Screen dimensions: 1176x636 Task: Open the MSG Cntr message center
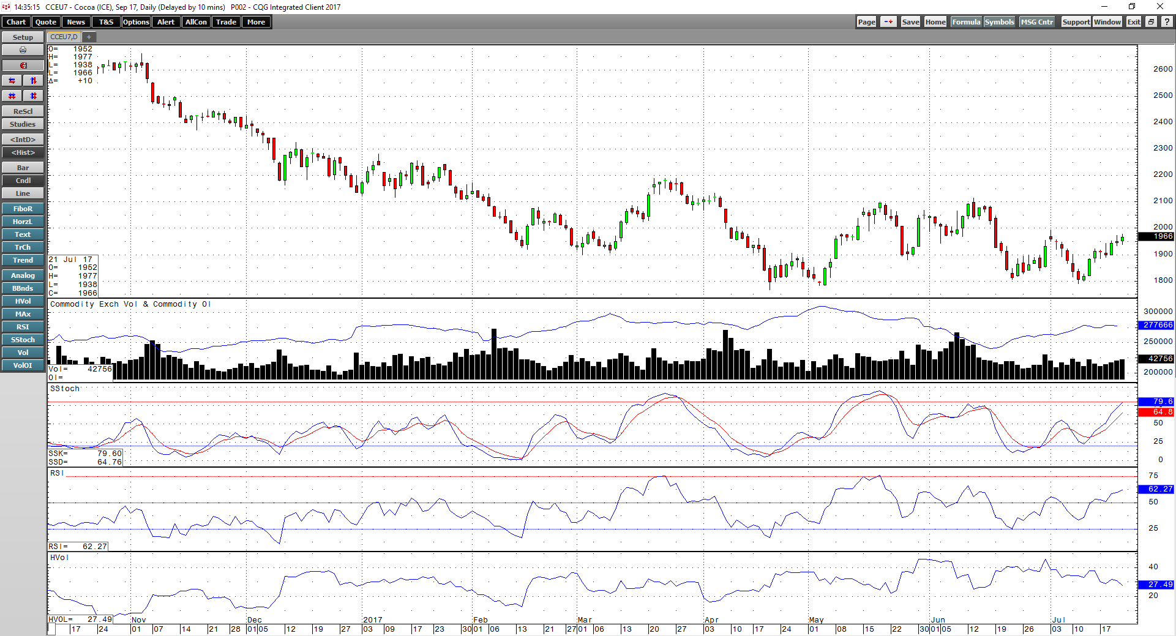(x=1037, y=21)
